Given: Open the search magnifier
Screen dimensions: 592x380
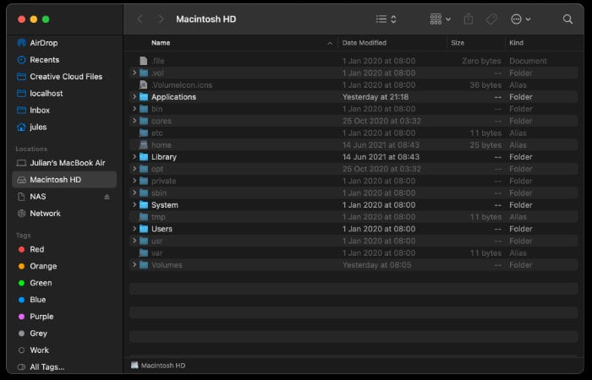Looking at the screenshot, I should pyautogui.click(x=567, y=19).
